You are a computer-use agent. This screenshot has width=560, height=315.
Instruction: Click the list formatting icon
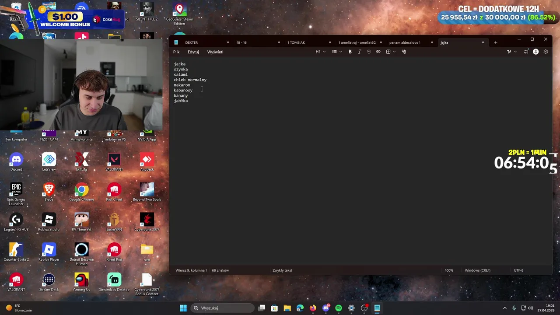coord(334,52)
